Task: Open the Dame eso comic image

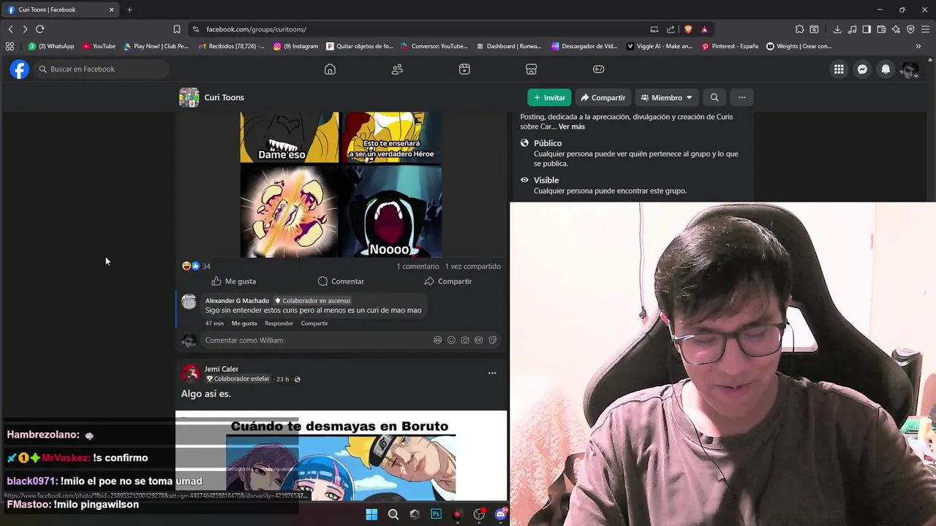Action: pos(341,184)
